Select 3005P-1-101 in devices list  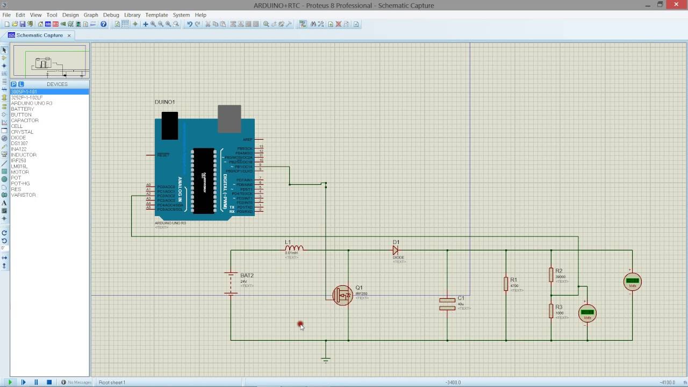point(49,92)
